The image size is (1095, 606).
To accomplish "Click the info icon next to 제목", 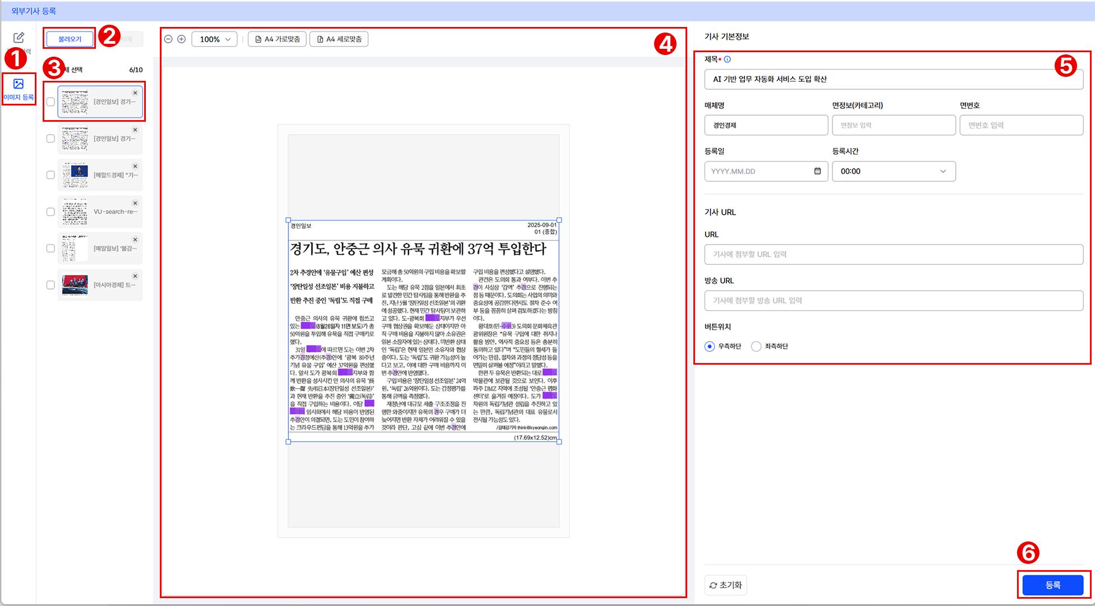I will 728,59.
